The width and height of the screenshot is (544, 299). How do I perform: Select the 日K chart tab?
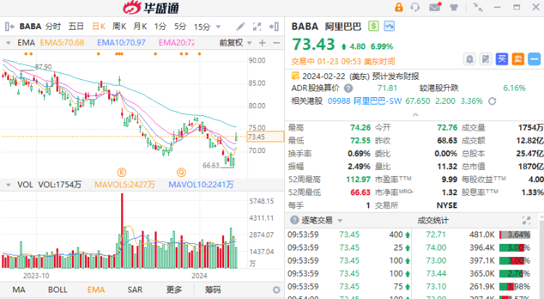click(x=99, y=26)
